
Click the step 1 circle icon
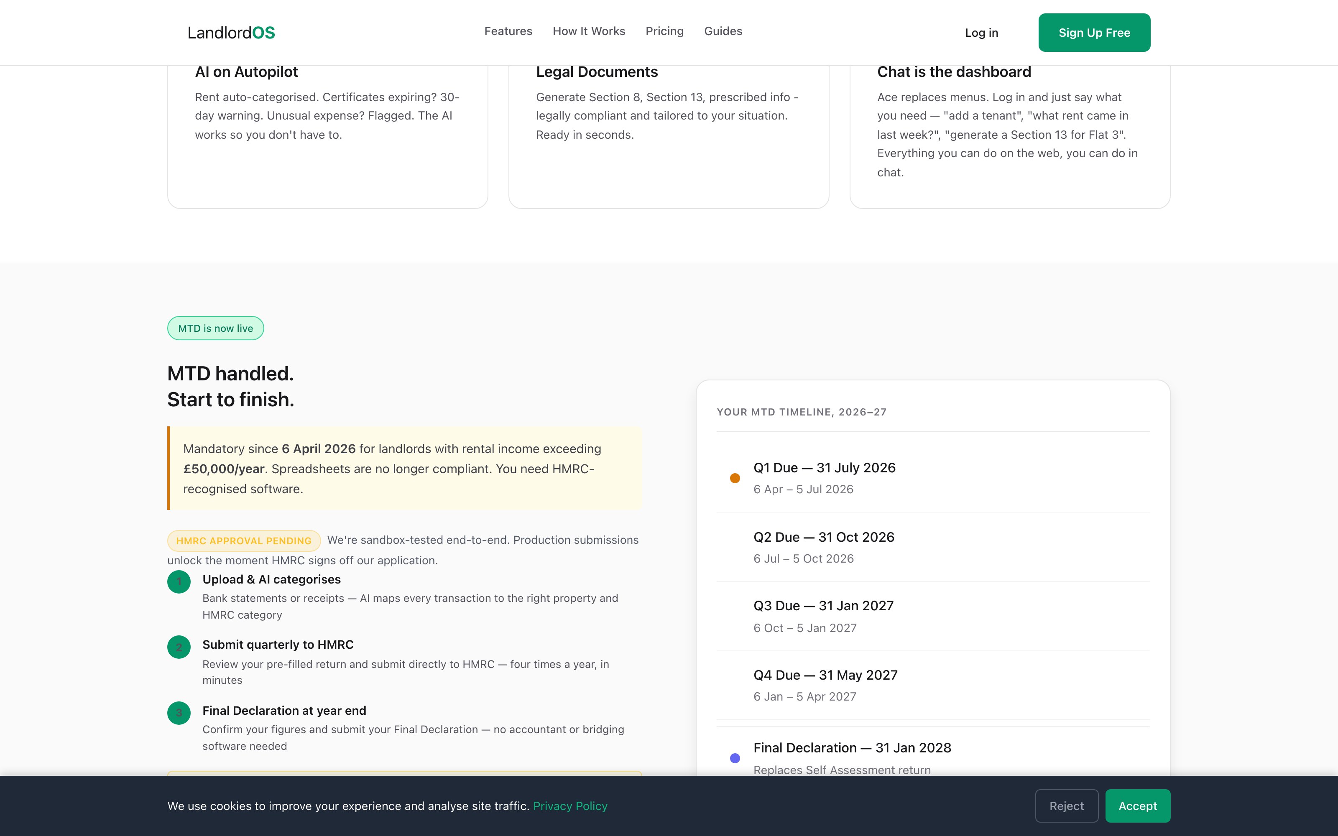[179, 582]
